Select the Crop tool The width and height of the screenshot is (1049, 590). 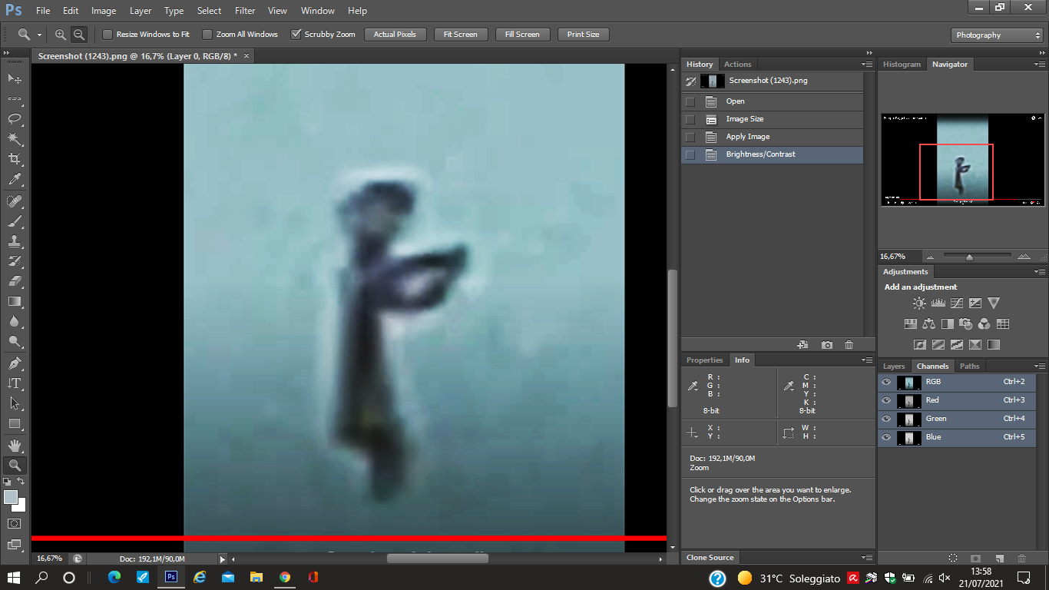(15, 159)
